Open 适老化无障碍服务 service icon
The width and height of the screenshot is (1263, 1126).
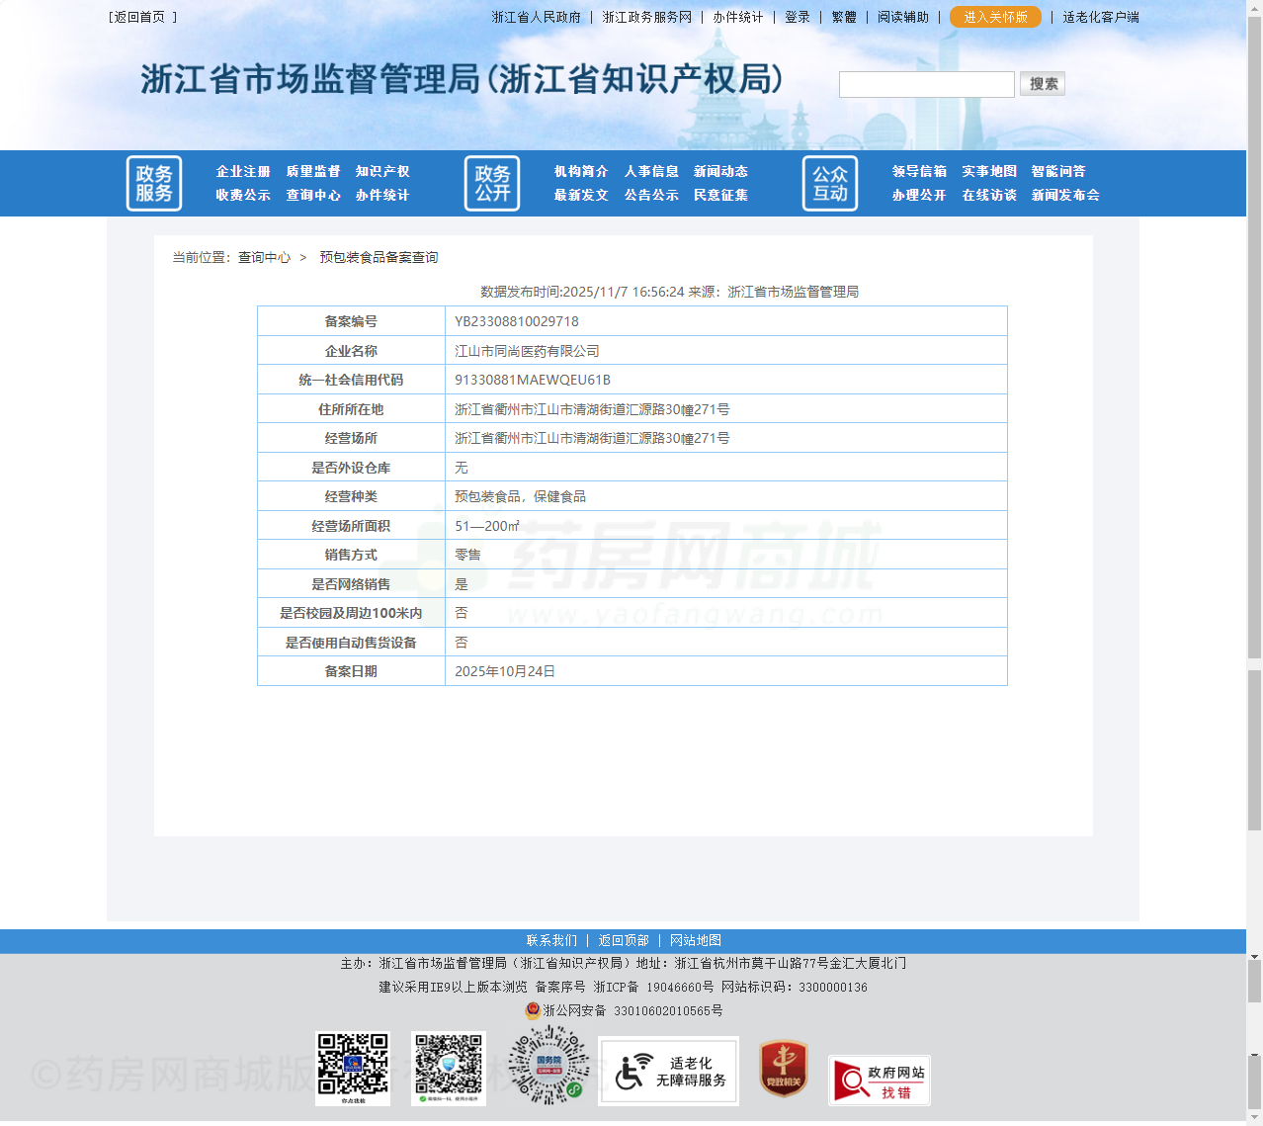pyautogui.click(x=668, y=1071)
